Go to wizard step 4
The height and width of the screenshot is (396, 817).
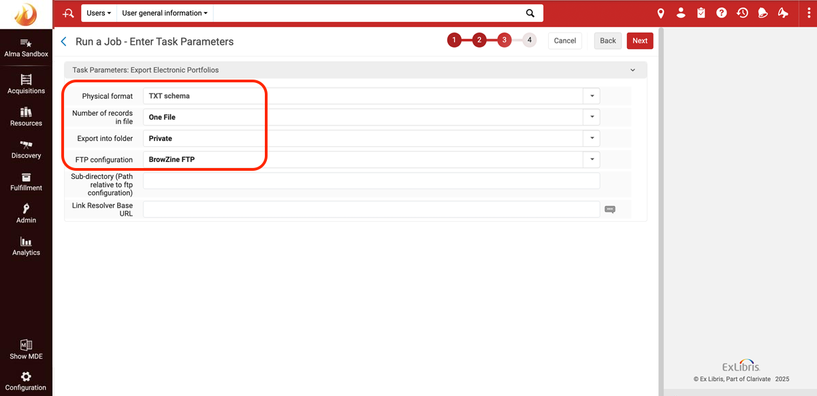529,40
